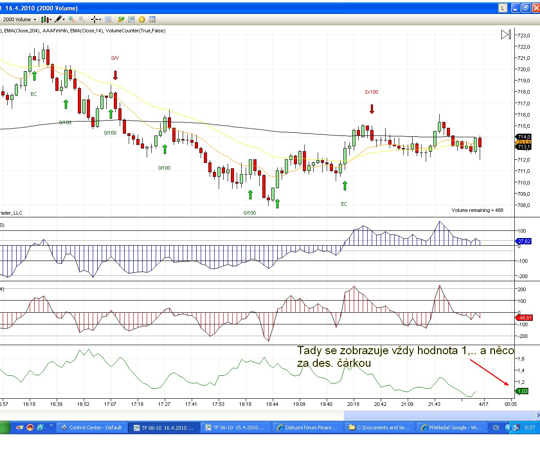Click the gold dollar chart trader icon
The image size is (540, 450).
142,19
